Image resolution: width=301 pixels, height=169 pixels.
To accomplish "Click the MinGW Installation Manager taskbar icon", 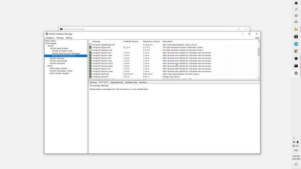I will (x=296, y=73).
